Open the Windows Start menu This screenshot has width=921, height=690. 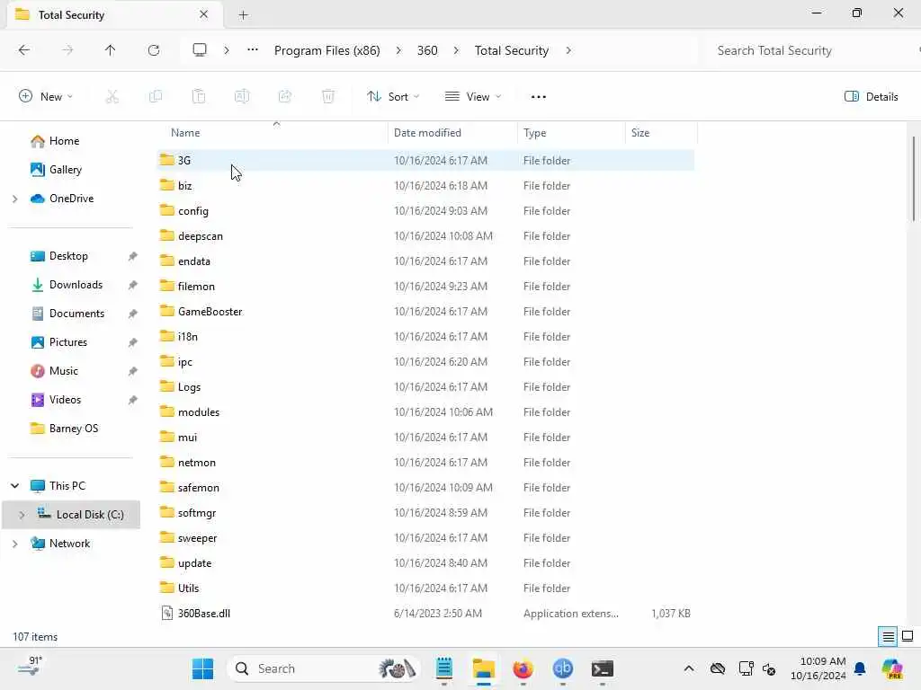203,668
